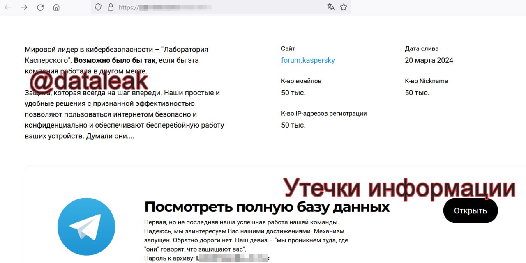Select the 50 тыс. value under К-во емейлов
The width and height of the screenshot is (526, 263).
pos(293,93)
